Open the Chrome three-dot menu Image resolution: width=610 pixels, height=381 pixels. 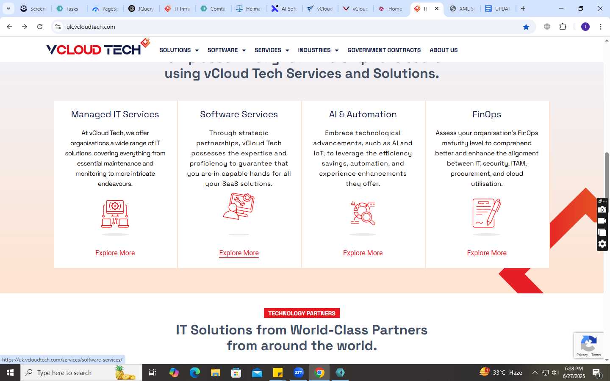pos(601,27)
